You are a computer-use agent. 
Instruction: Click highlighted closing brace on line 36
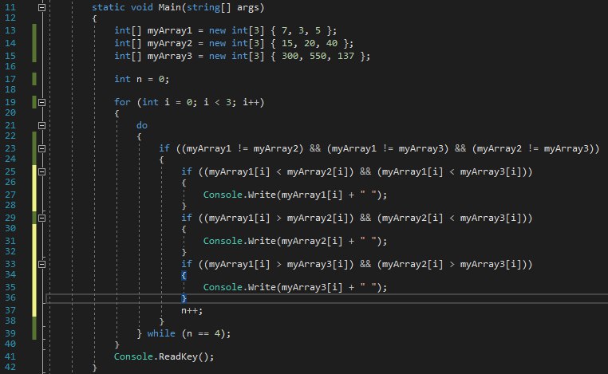[184, 298]
